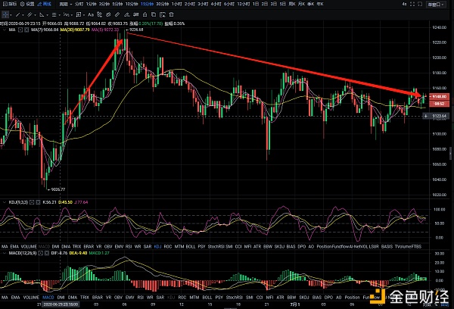Viewport: 454px width, 309px height.
Task: Toggle the drawing line (画线) button
Action: click(45, 4)
